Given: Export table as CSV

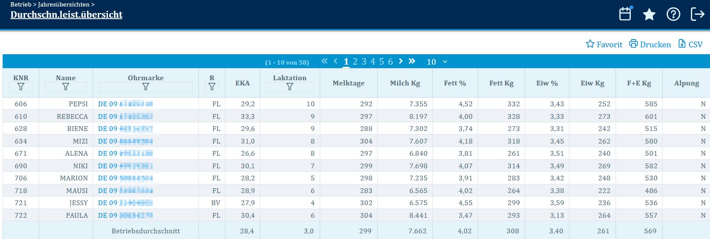Looking at the screenshot, I should tap(690, 44).
